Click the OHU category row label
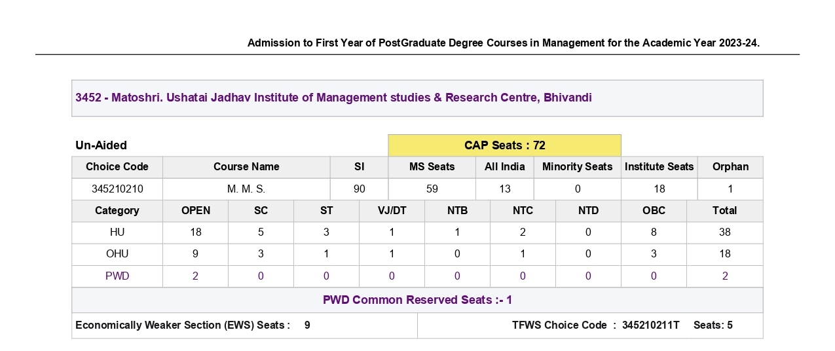This screenshot has height=351, width=835. (x=117, y=254)
